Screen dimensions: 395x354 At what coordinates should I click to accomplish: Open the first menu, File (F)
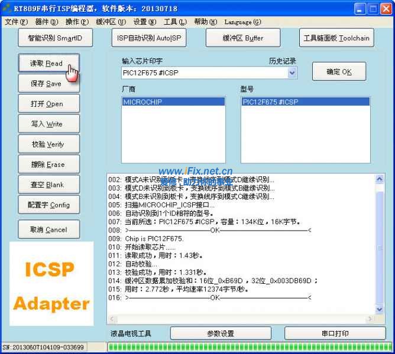tap(16, 22)
